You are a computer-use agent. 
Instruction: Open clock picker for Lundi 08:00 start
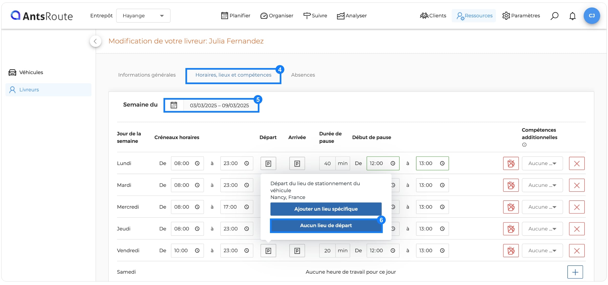[197, 163]
